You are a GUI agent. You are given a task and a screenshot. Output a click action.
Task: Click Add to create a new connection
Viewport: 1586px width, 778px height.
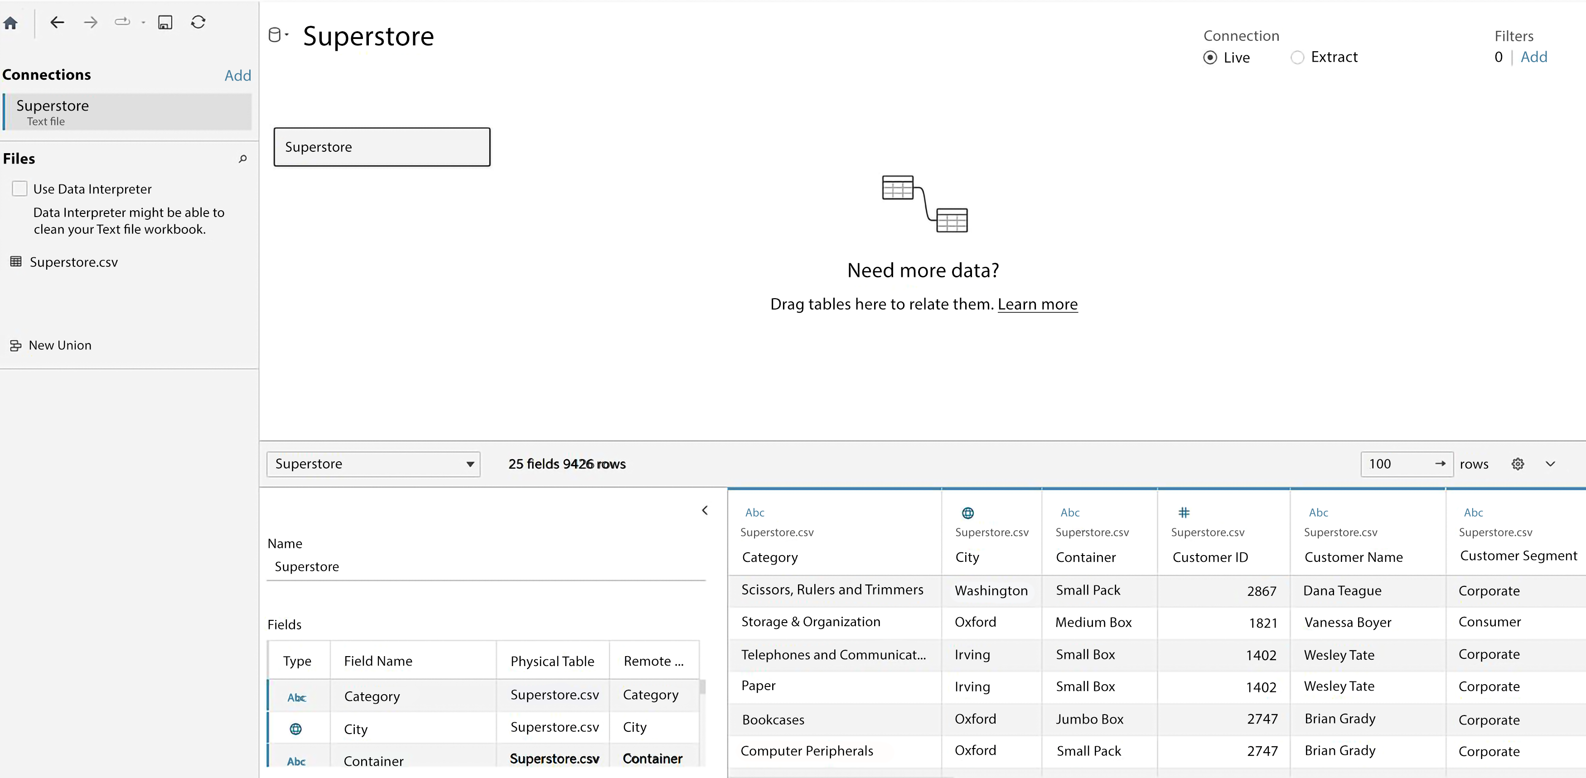point(237,74)
